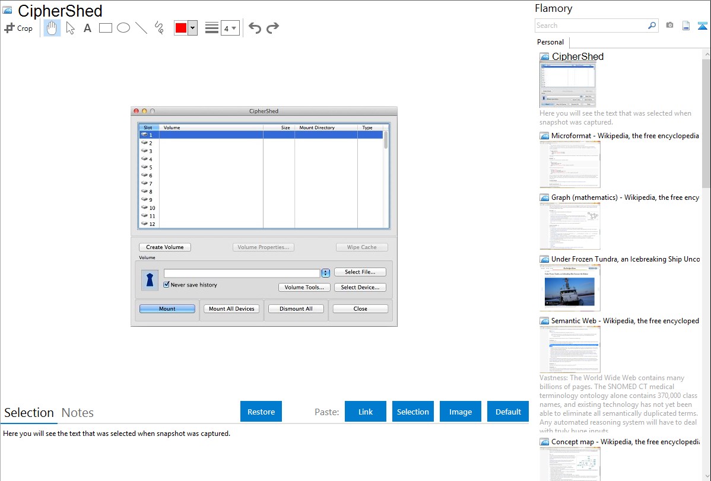711x481 pixels.
Task: Select slot 12 drive icon
Action: pos(145,224)
